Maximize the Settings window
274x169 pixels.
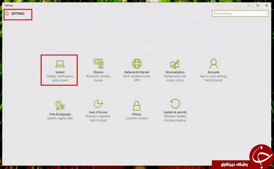point(258,5)
